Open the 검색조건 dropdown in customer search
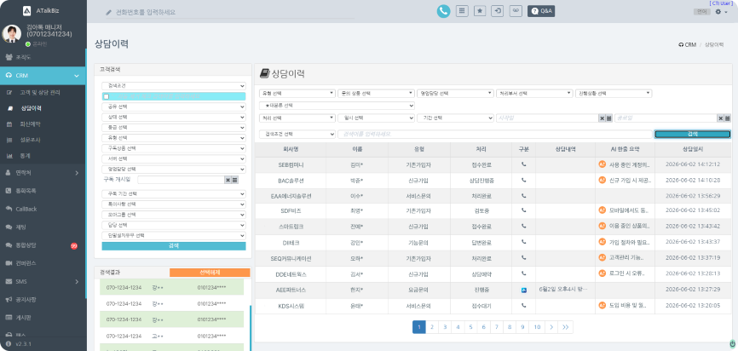This screenshot has width=738, height=351. click(174, 86)
